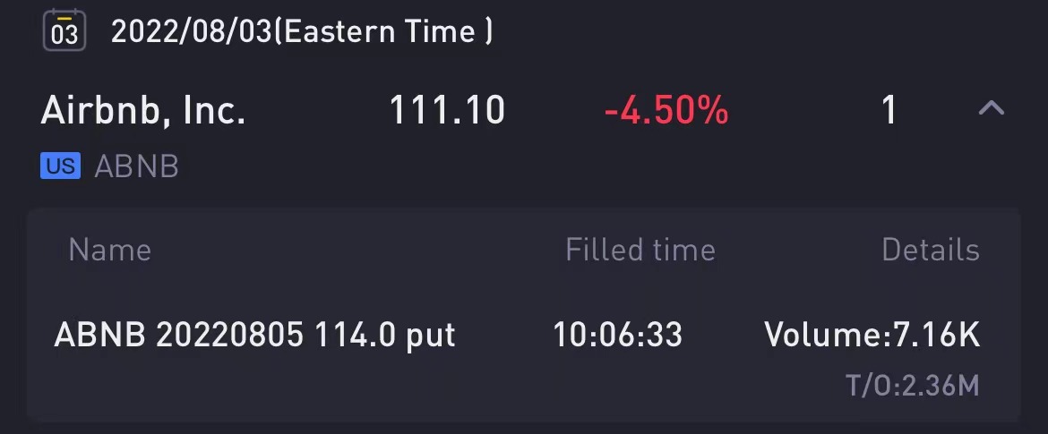This screenshot has width=1048, height=434.
Task: Click the -4.50% change value
Action: (x=666, y=110)
